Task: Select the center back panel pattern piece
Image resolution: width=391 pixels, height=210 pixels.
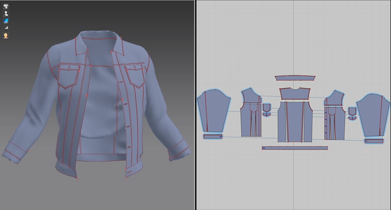Action: point(295,122)
